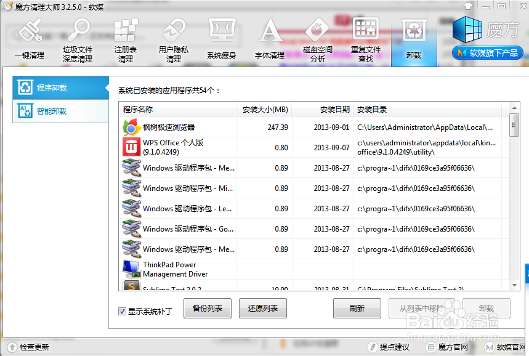The width and height of the screenshot is (529, 356).
Task: Open 磁盘空间分析 disk analysis tool
Action: click(x=318, y=41)
